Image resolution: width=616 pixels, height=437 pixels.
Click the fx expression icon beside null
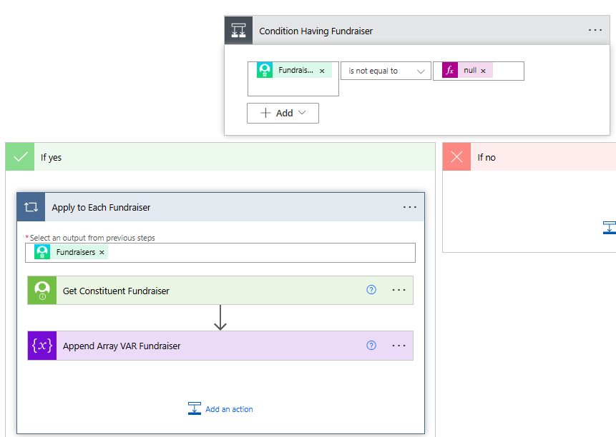(450, 71)
